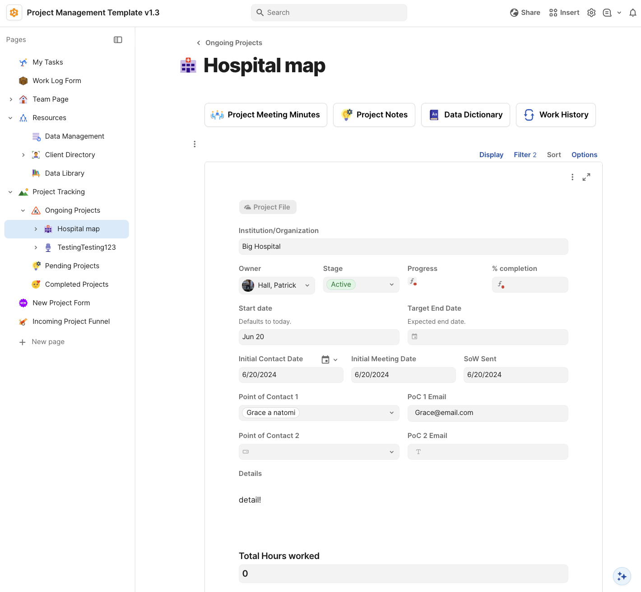Click the AI sparkle assistant button
This screenshot has height=592, width=641.
[x=622, y=576]
